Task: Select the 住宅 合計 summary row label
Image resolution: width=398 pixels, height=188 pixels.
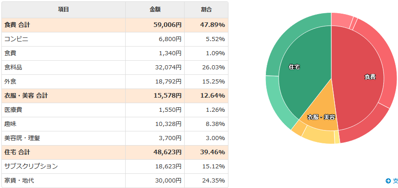Action: pyautogui.click(x=17, y=152)
